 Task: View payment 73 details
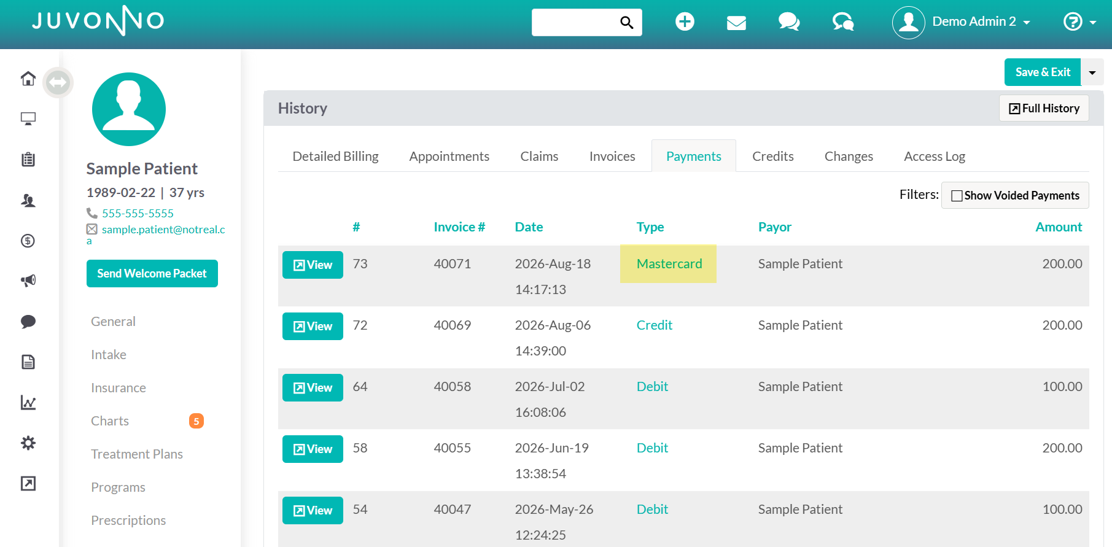[x=313, y=265]
